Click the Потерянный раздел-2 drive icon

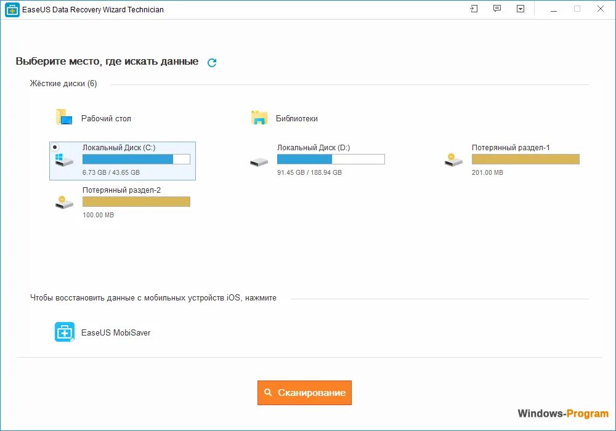point(64,202)
